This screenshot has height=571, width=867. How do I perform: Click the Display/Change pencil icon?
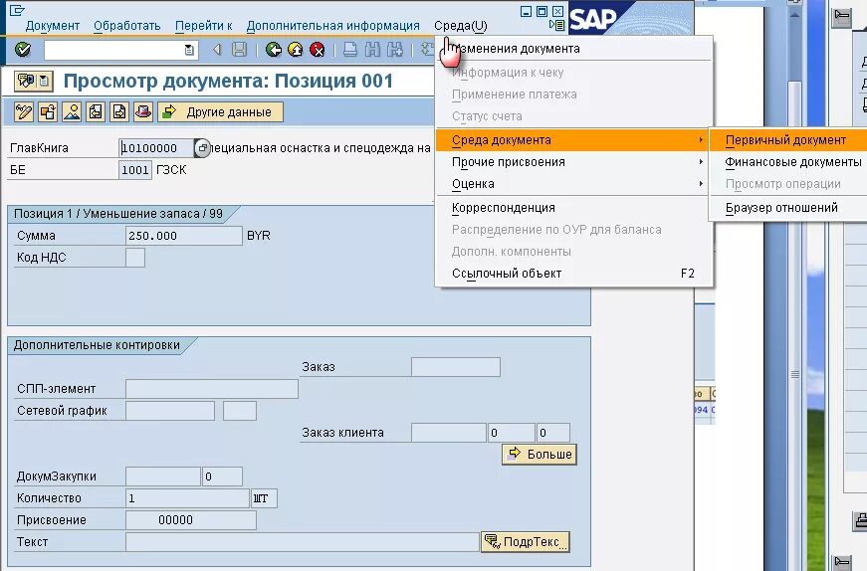(x=24, y=112)
